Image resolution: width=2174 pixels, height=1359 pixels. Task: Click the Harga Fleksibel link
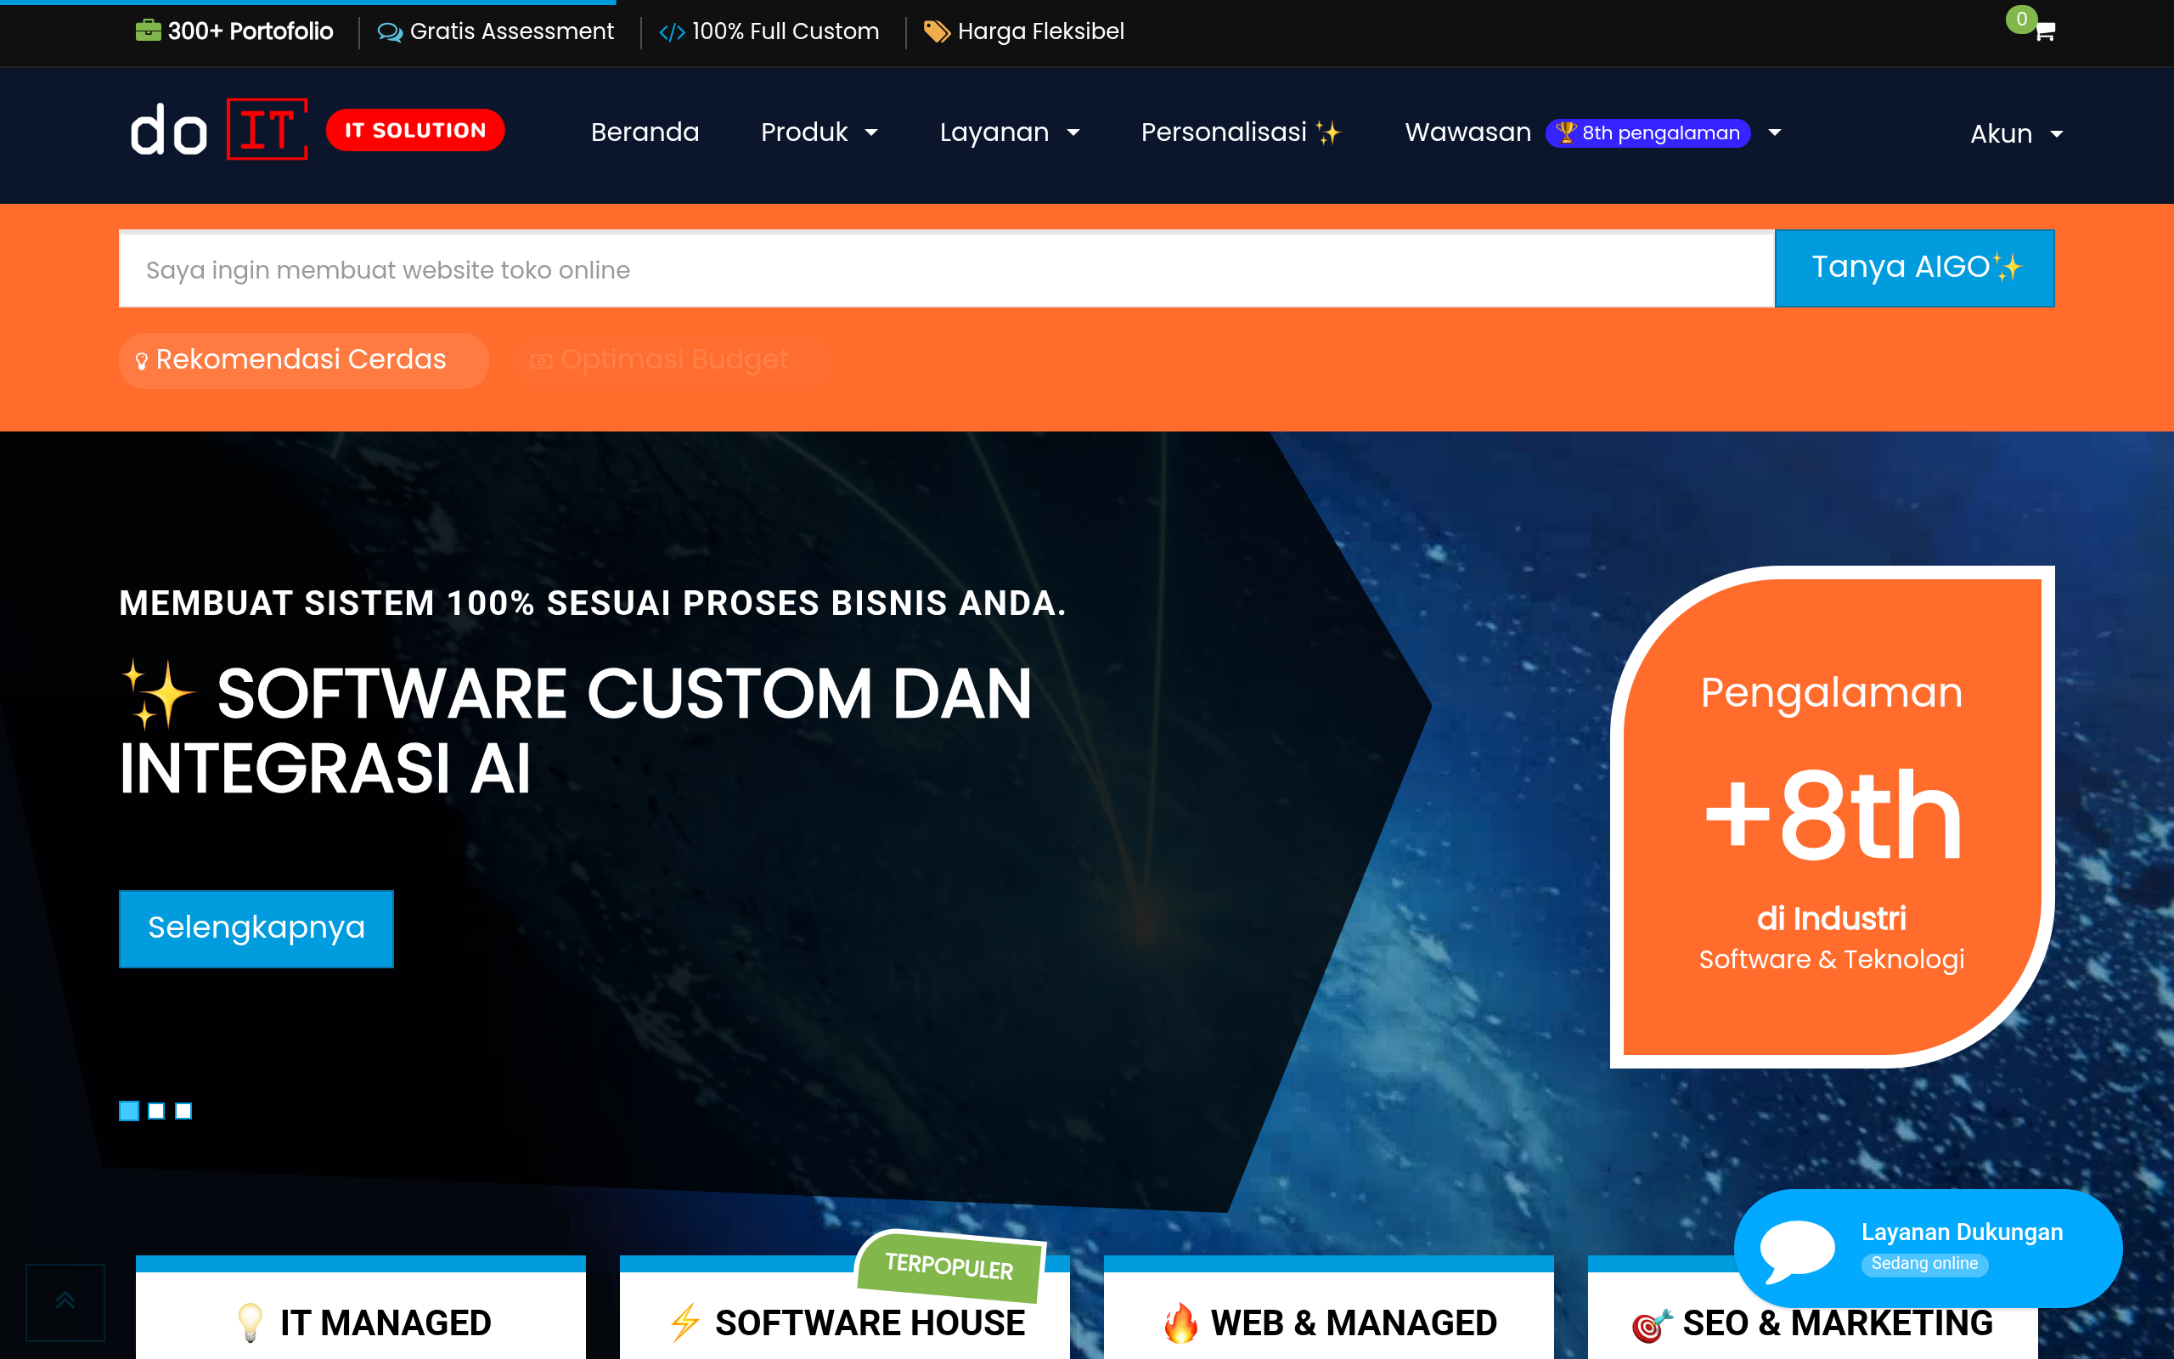1024,31
